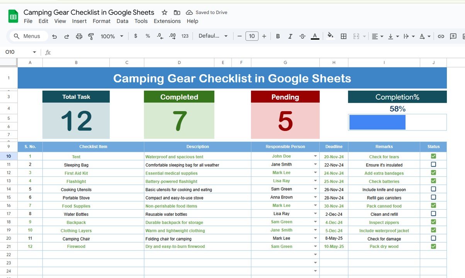Viewport: 465px width, 278px height.
Task: Star the Camping Gear Checklist document
Action: (165, 12)
